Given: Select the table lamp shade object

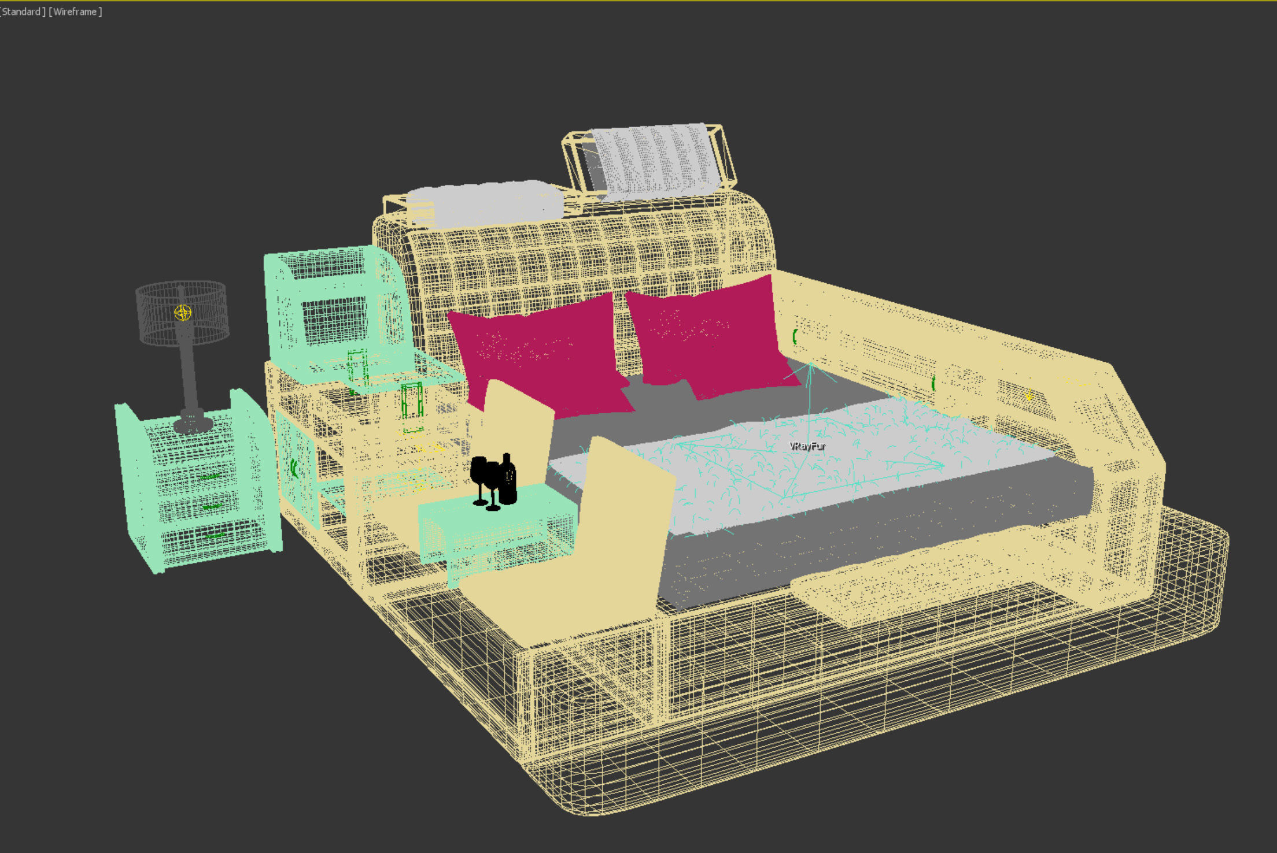Looking at the screenshot, I should coord(182,314).
